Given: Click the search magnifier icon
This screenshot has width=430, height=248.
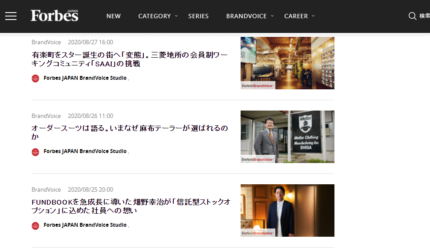Looking at the screenshot, I should coord(412,16).
